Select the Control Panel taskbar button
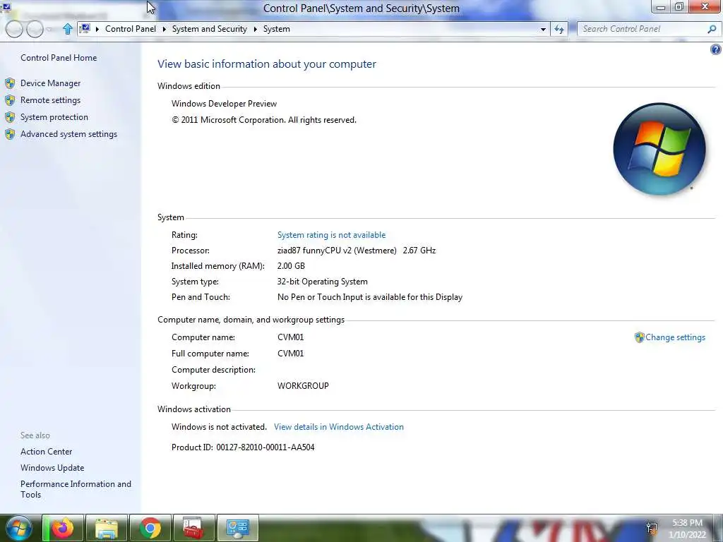 [237, 528]
